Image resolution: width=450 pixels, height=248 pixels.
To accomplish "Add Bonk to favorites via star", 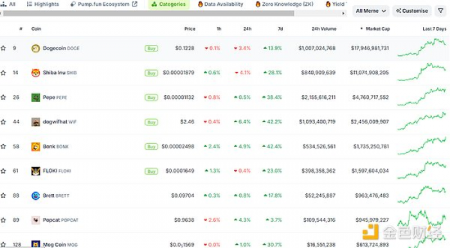I will pos(3,146).
